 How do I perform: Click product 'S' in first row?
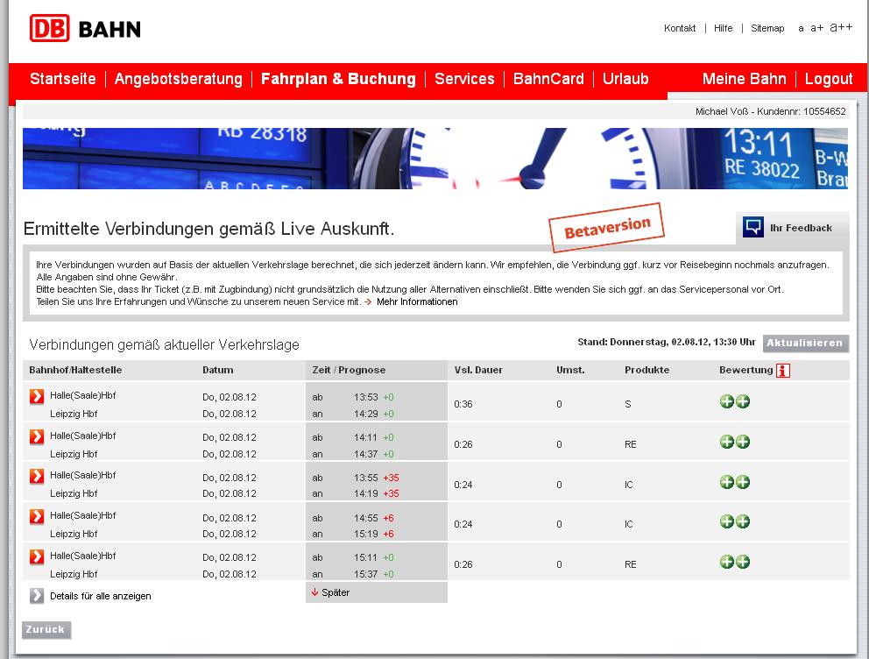628,405
